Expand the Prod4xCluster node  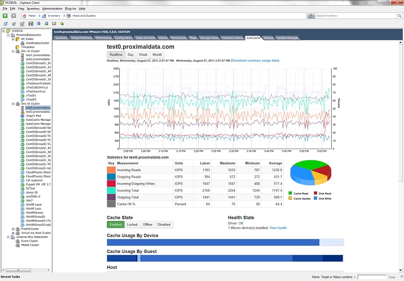13,229
